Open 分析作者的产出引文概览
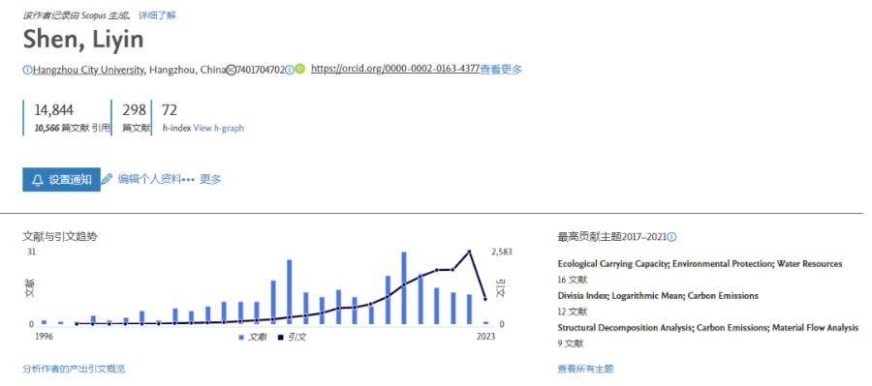 click(74, 369)
